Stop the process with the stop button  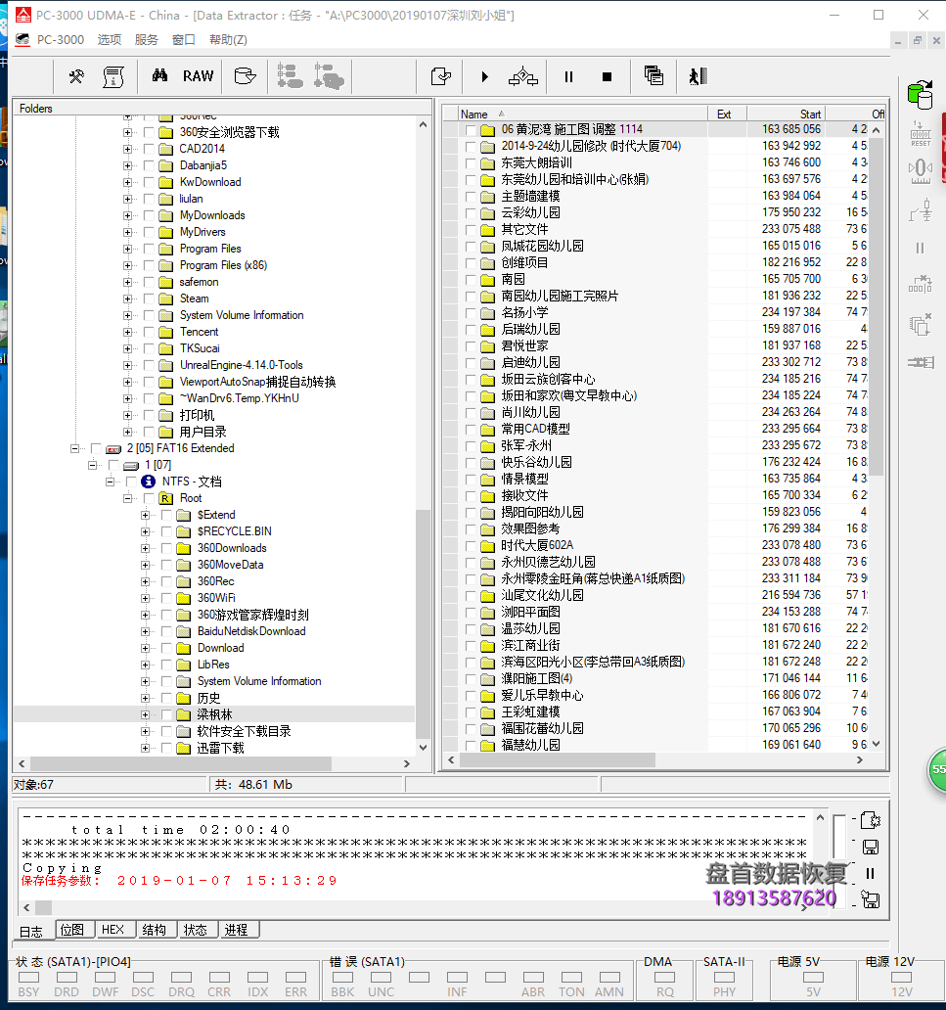coord(607,76)
